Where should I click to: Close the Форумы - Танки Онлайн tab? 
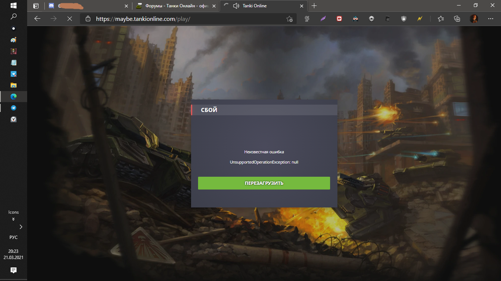point(213,6)
